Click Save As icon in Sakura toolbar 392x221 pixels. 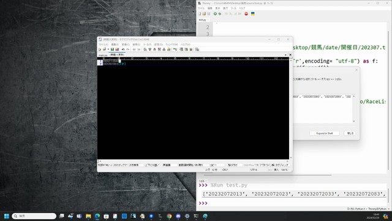(117, 49)
